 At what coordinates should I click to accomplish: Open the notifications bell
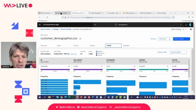(186, 25)
